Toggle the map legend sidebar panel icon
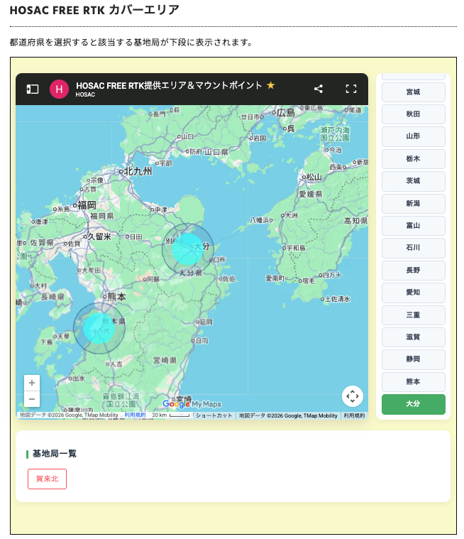This screenshot has width=464, height=539. tap(33, 89)
